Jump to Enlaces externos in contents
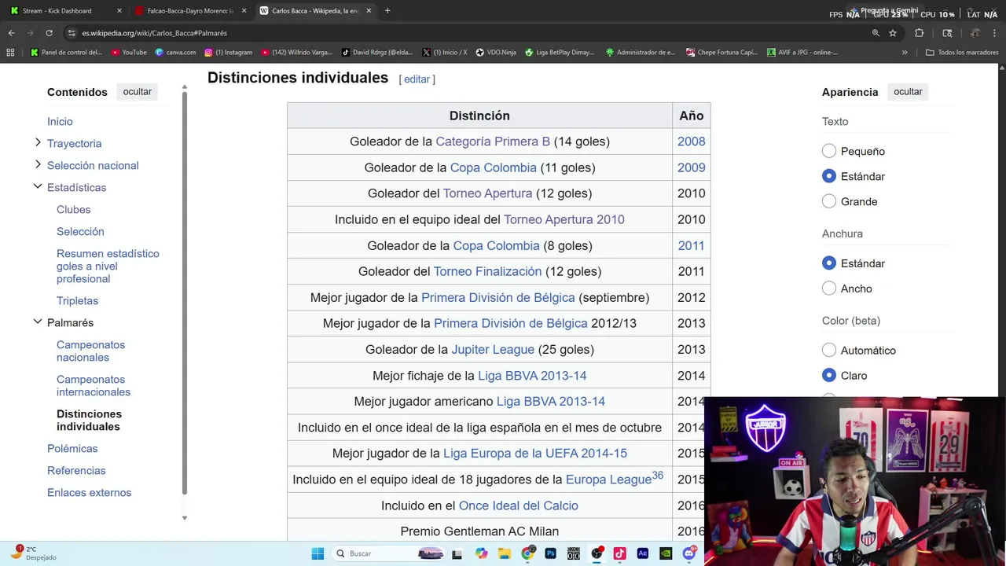 (x=89, y=493)
